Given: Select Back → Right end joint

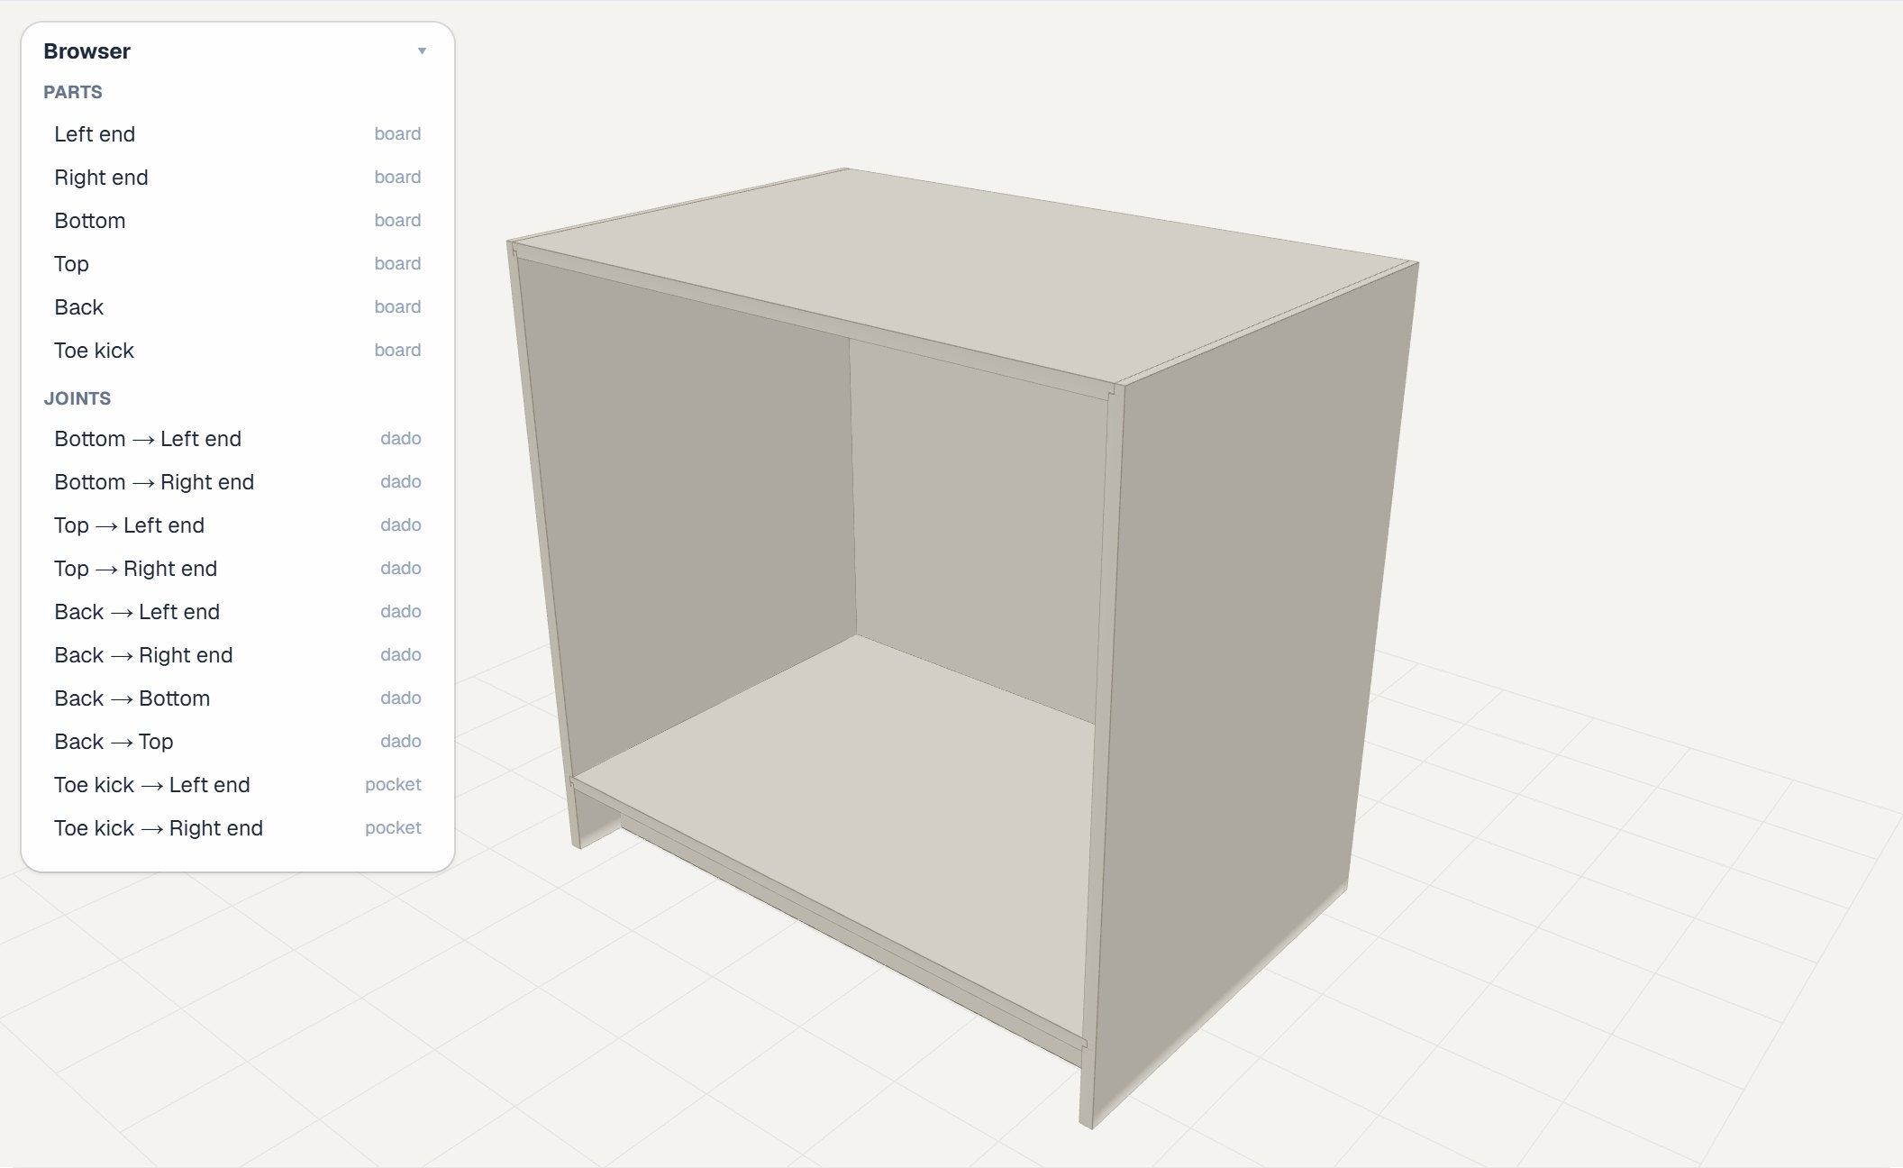Looking at the screenshot, I should tap(237, 655).
